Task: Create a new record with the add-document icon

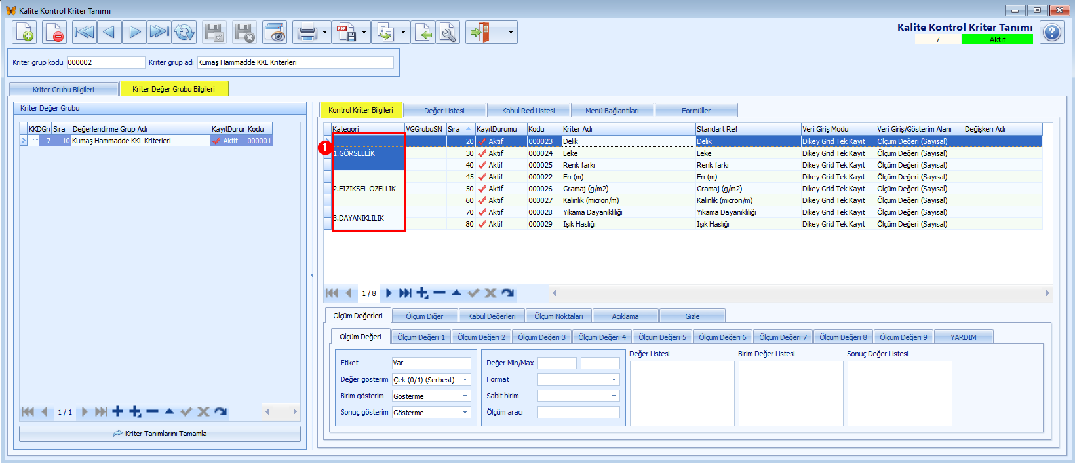Action: [24, 32]
